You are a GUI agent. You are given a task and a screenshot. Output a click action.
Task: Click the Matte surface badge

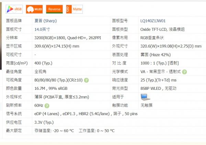pos(74,9)
